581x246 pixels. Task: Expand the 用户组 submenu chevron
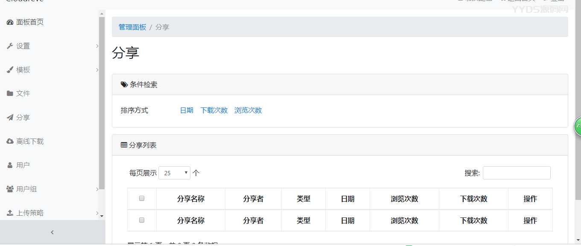tap(97, 189)
